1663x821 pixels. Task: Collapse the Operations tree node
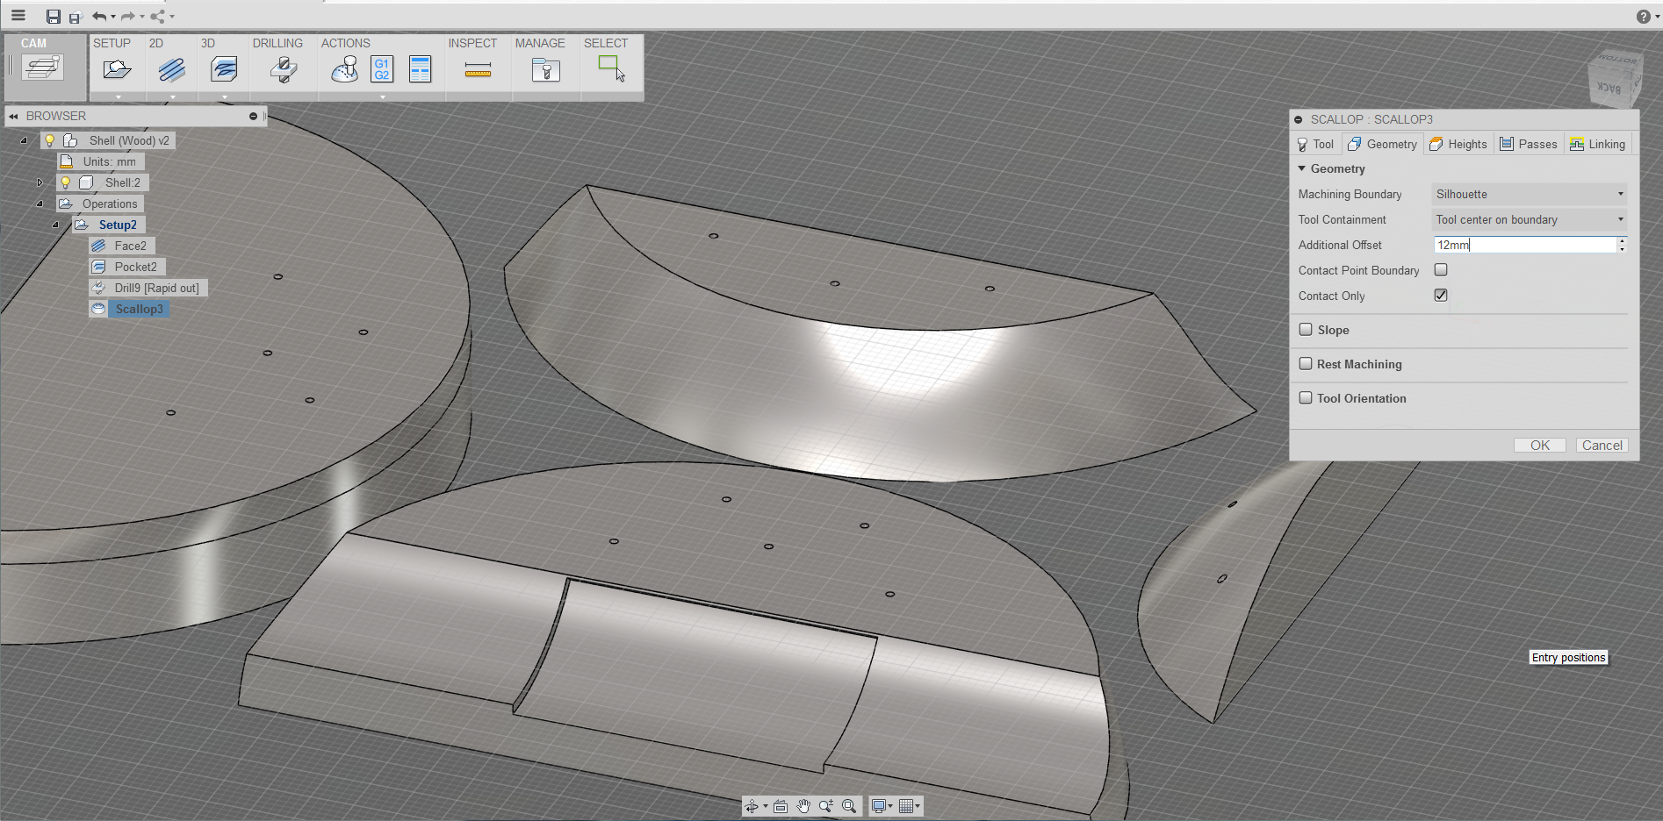tap(40, 203)
